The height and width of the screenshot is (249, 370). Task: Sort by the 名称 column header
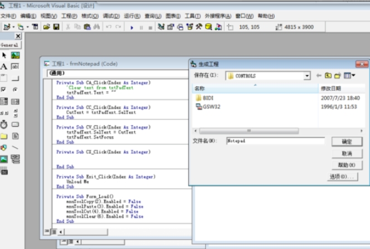(x=255, y=89)
